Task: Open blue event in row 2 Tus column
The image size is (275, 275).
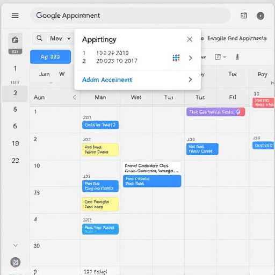Action: 202,149
